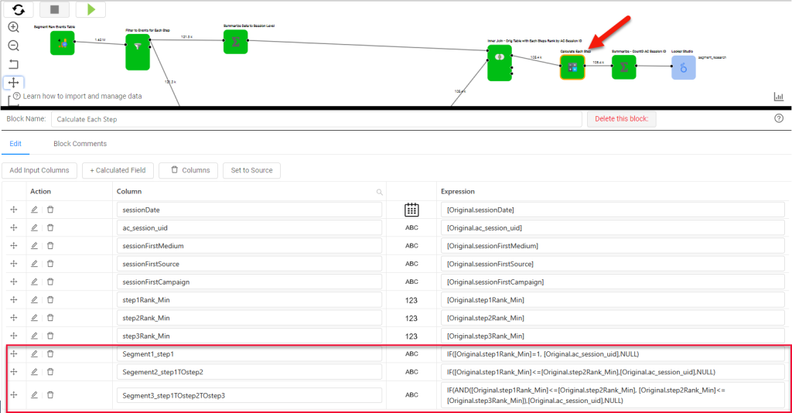Click Set to Source button
Viewport: 792px width, 413px height.
[x=251, y=170]
